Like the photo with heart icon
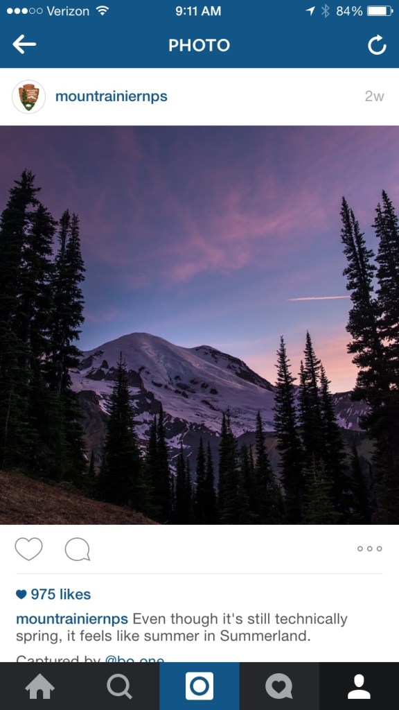This screenshot has height=710, width=399. pyautogui.click(x=28, y=549)
